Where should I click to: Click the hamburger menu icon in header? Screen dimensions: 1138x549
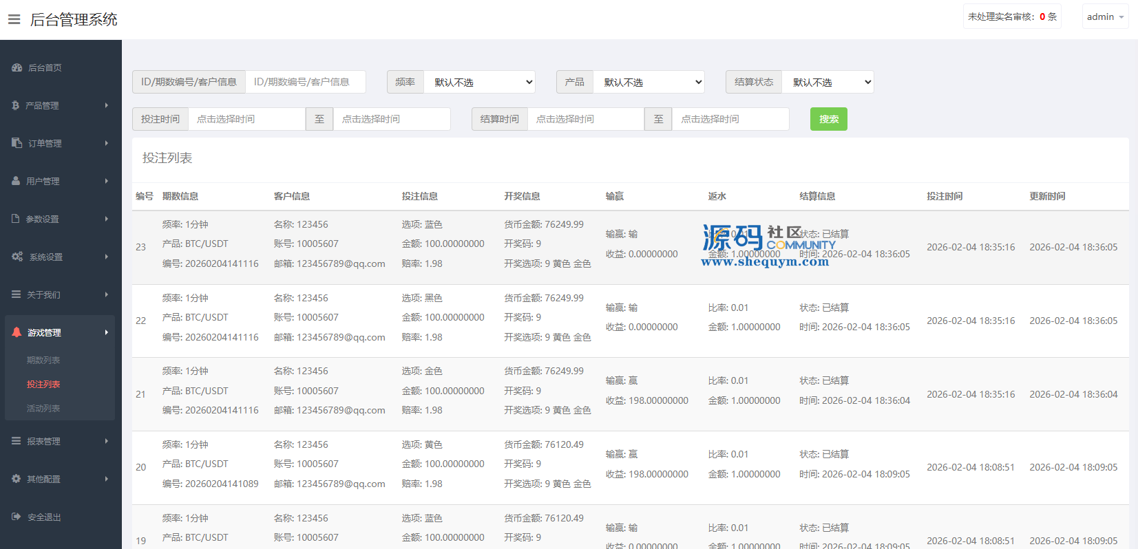(x=14, y=19)
